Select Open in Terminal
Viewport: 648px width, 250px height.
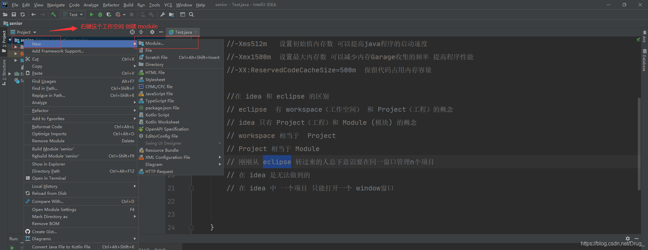pyautogui.click(x=80, y=178)
